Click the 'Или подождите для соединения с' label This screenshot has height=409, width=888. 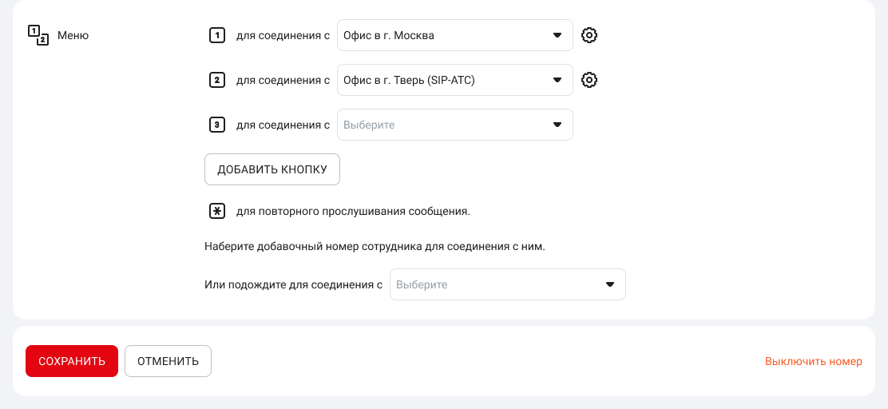[293, 284]
